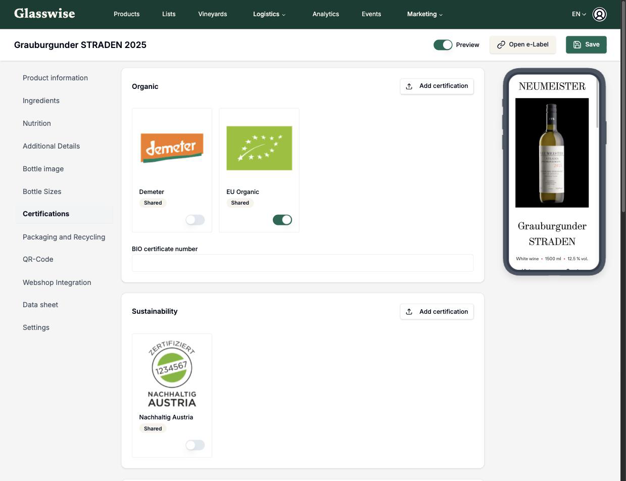Click the Shared badge under Demeter
This screenshot has width=626, height=481.
pyautogui.click(x=153, y=203)
